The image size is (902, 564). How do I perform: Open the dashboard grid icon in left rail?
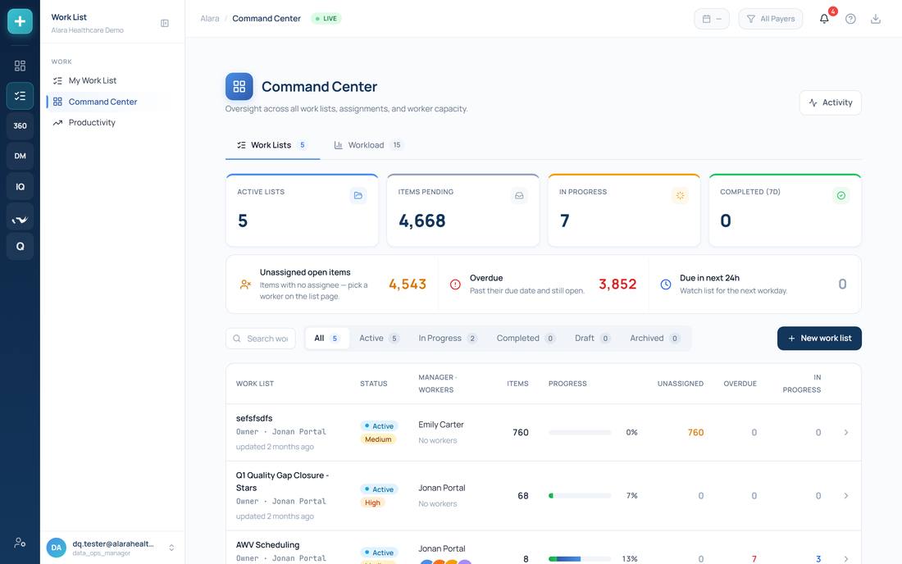tap(20, 66)
